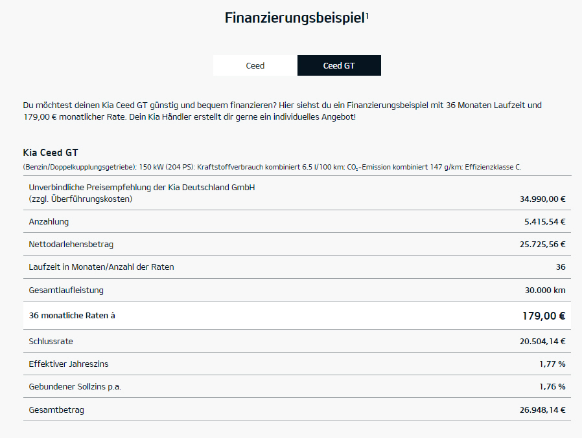The image size is (582, 438).
Task: Select the Gebundener Sollzins p.a. row
Action: pyautogui.click(x=297, y=386)
